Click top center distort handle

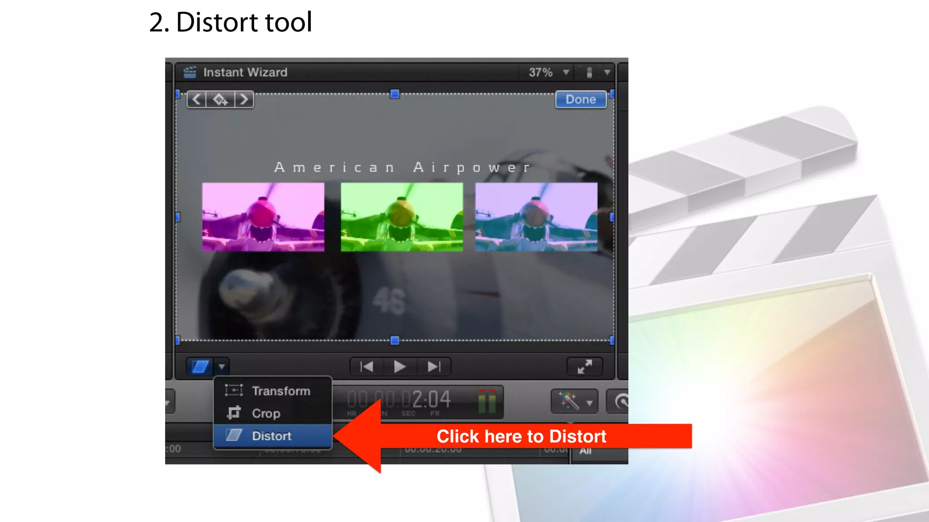(395, 94)
